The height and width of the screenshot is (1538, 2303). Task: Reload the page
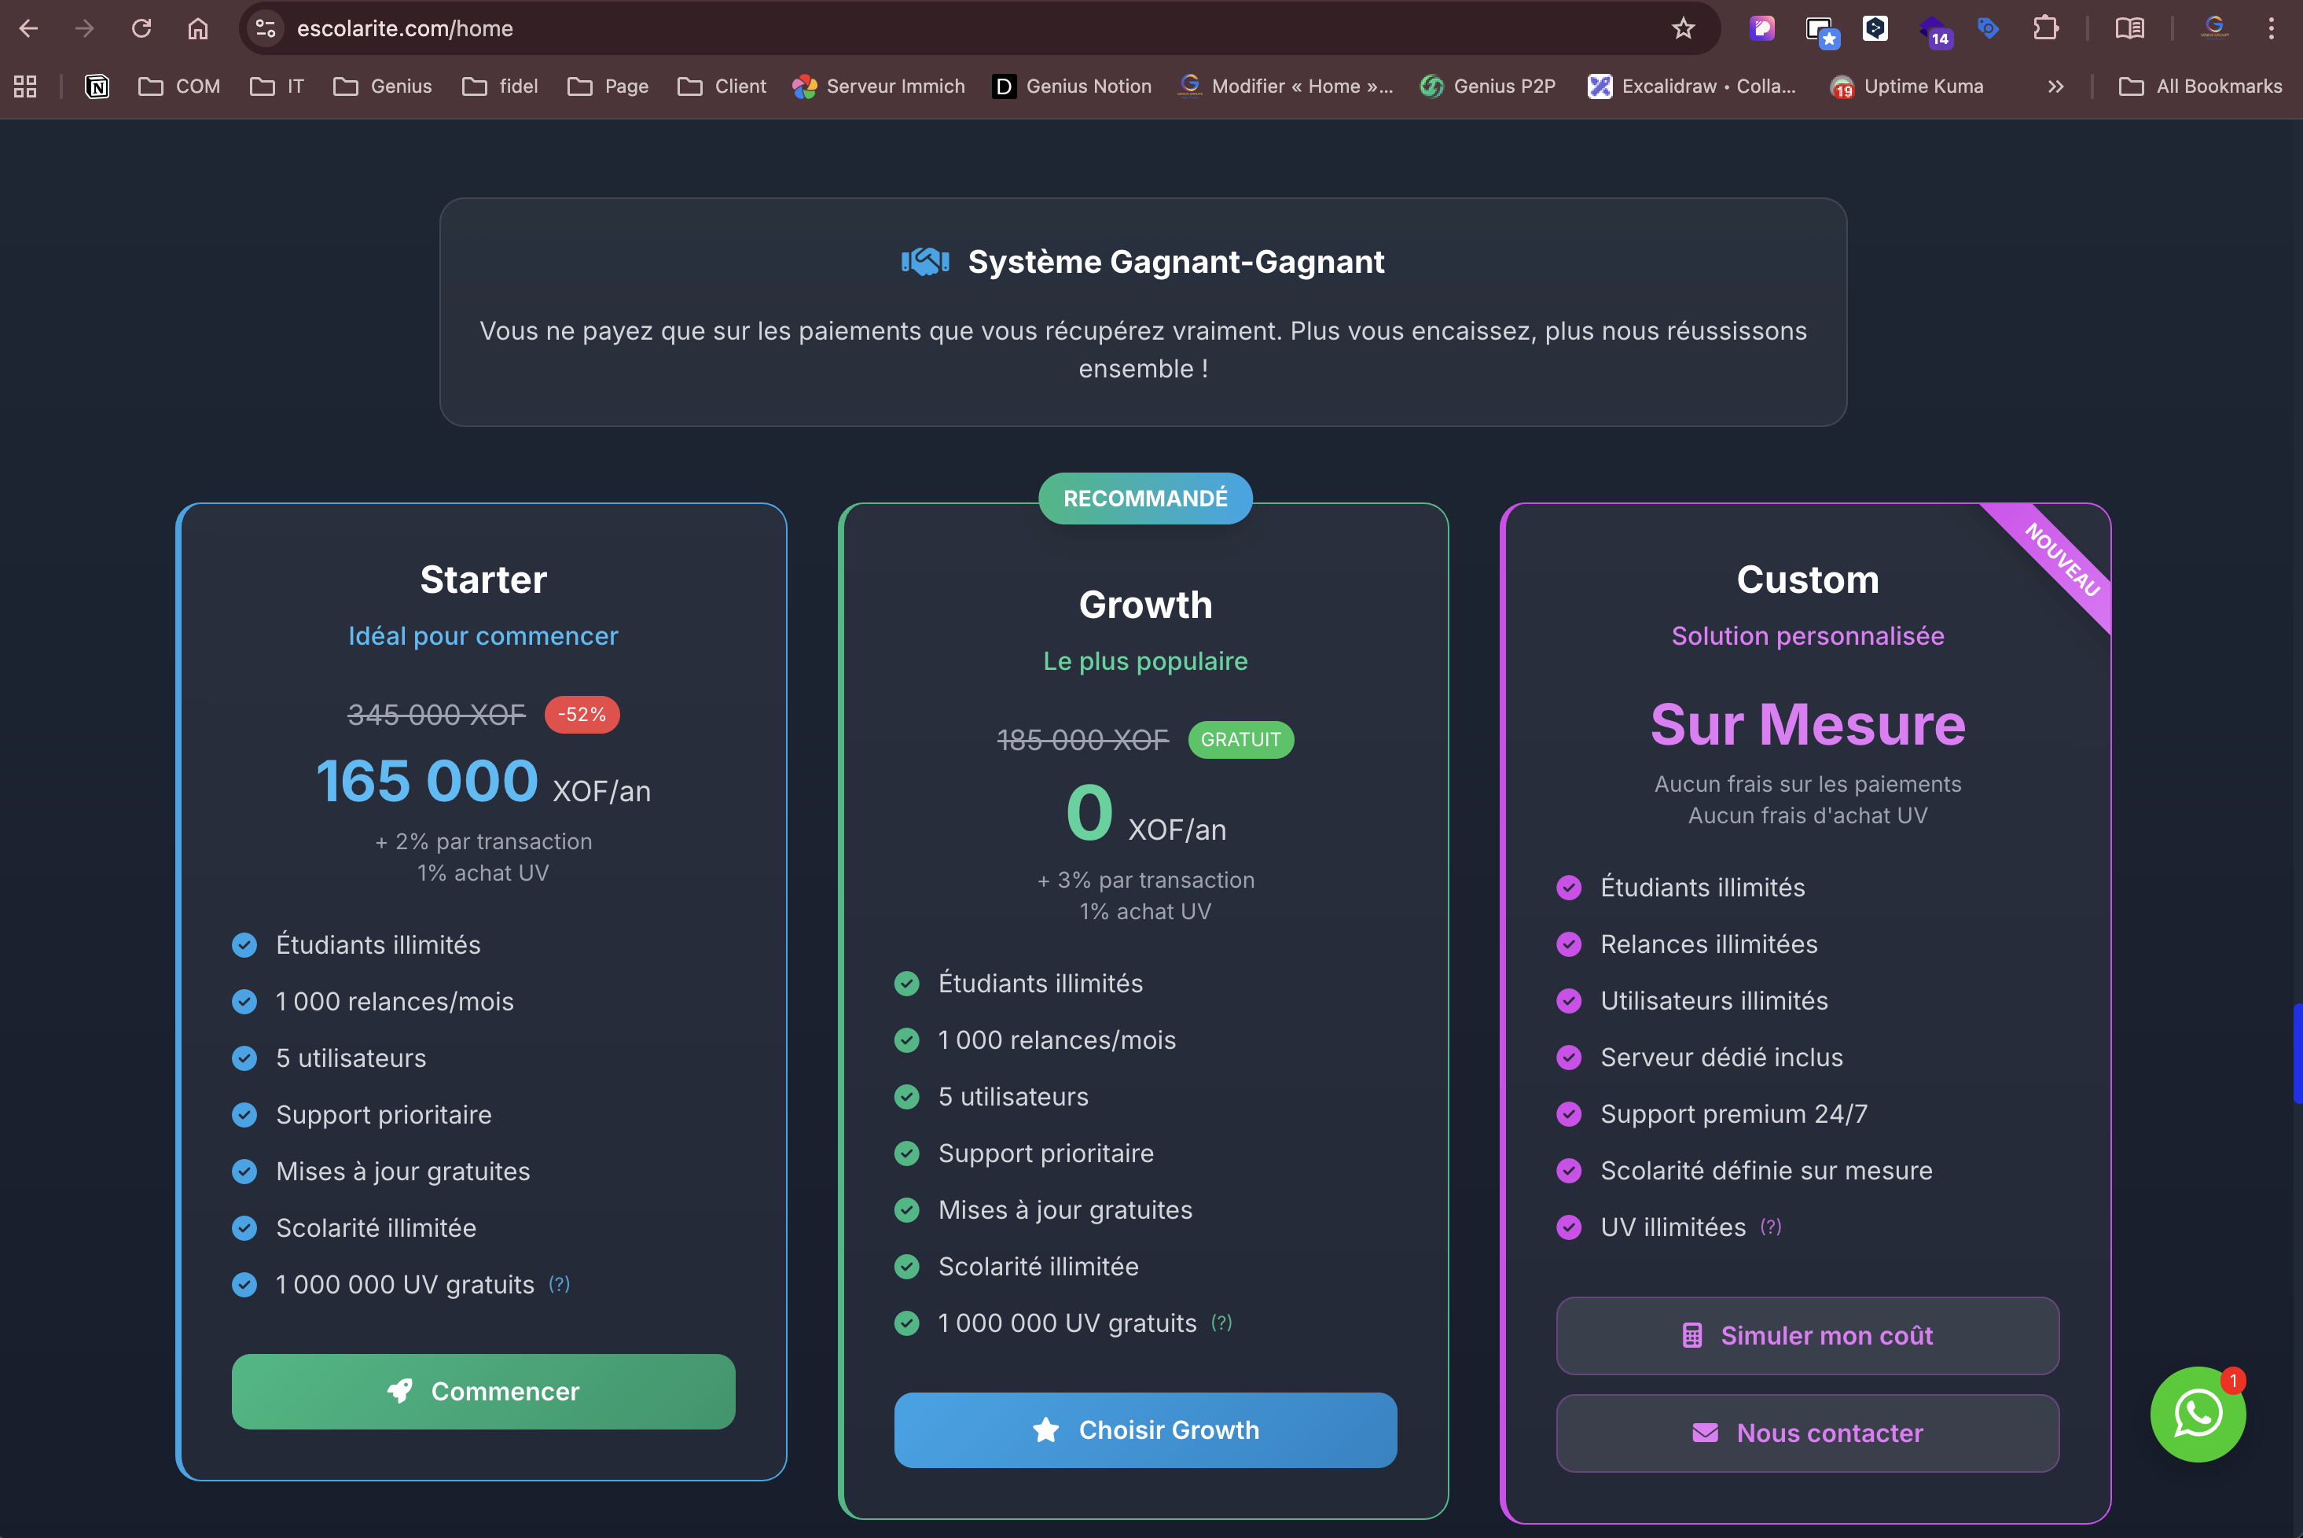coord(141,28)
